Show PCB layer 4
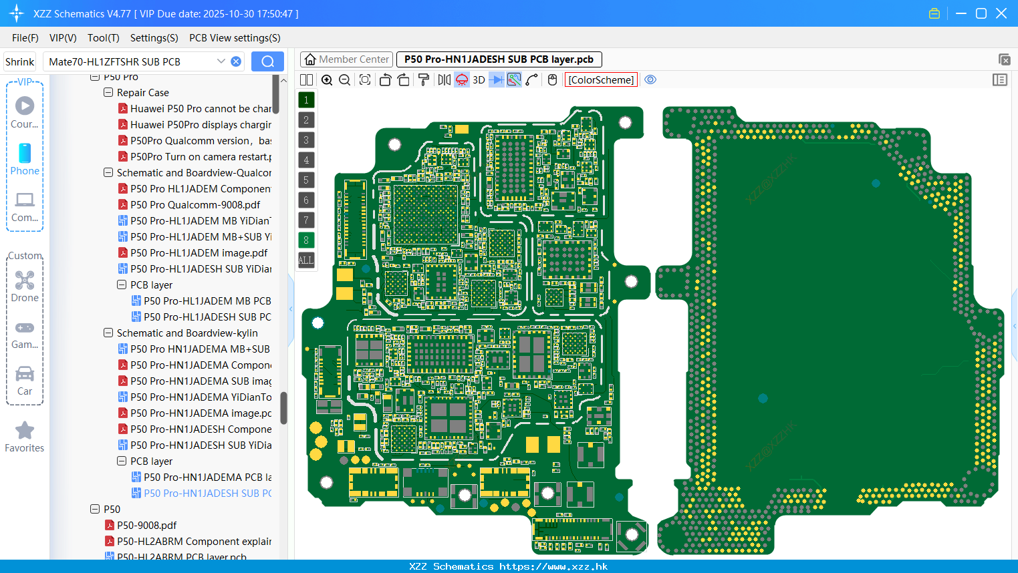 (x=306, y=160)
